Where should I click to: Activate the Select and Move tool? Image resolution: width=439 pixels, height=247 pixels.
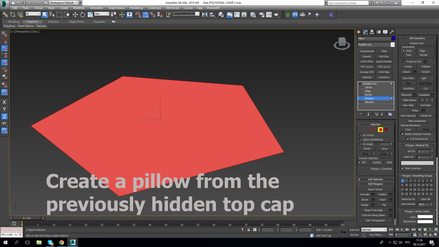[x=75, y=14]
